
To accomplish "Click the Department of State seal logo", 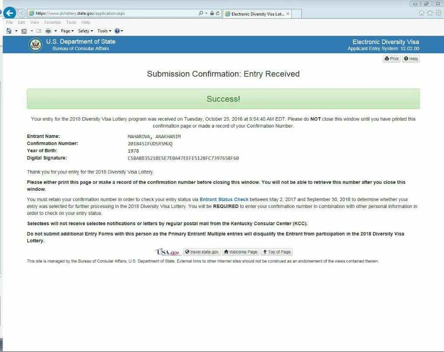I will (x=36, y=45).
